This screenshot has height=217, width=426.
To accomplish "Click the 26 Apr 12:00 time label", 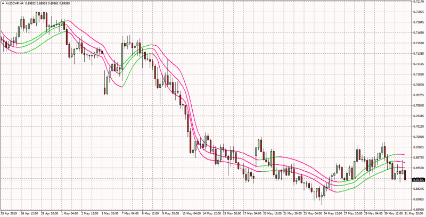I will pyautogui.click(x=28, y=214).
